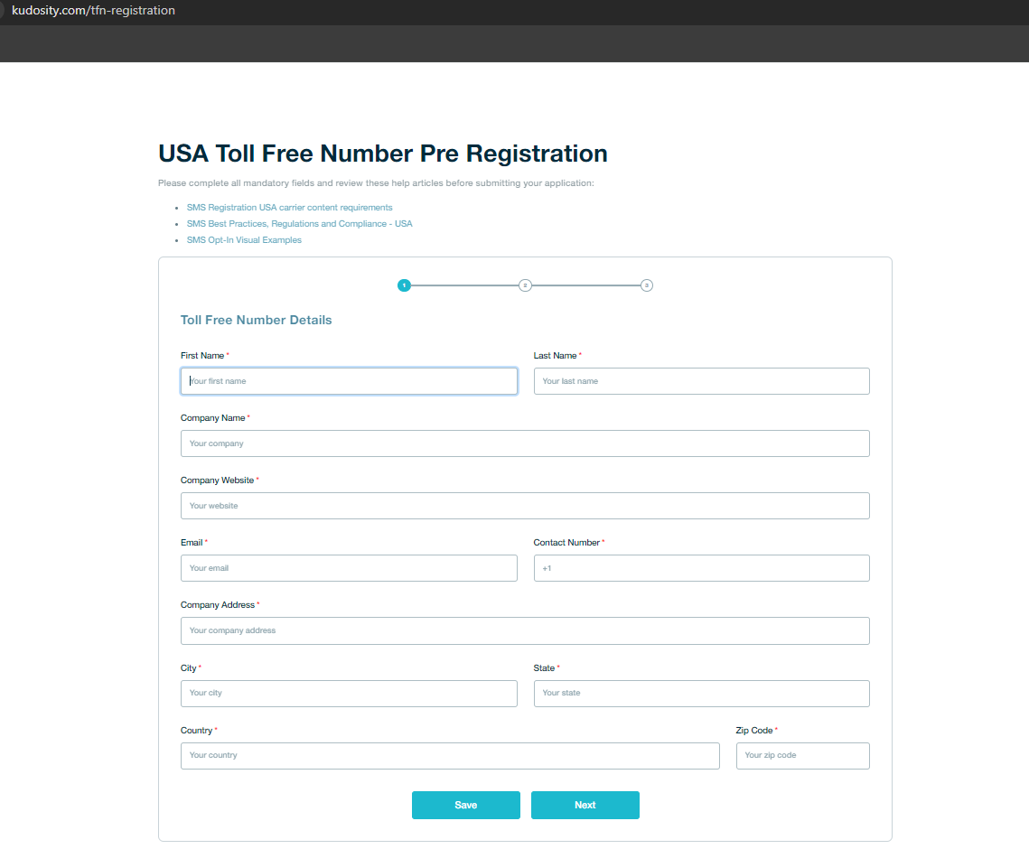This screenshot has height=849, width=1029.
Task: Click into the Last Name field
Action: tap(701, 381)
